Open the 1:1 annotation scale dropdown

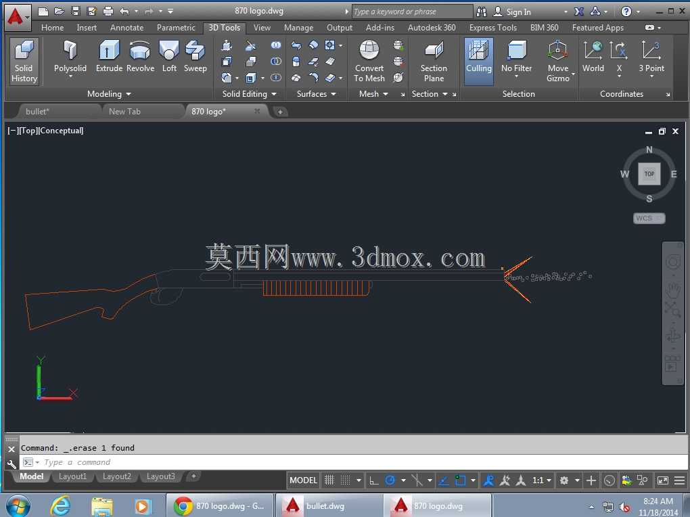pos(542,480)
